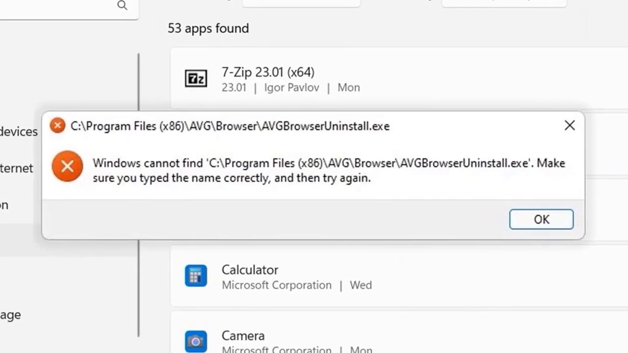Open the left filter dropdown above the list
The image size is (628, 353).
click(x=301, y=3)
